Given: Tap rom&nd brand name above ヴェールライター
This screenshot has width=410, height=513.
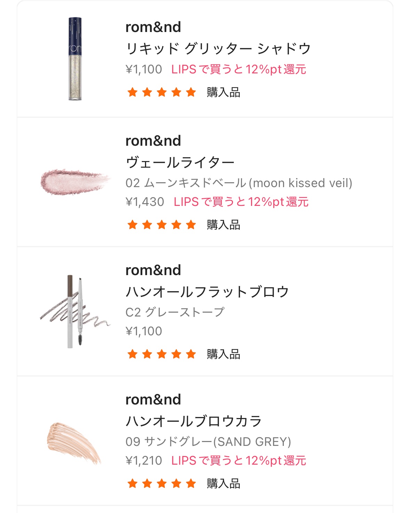Looking at the screenshot, I should click(x=153, y=141).
